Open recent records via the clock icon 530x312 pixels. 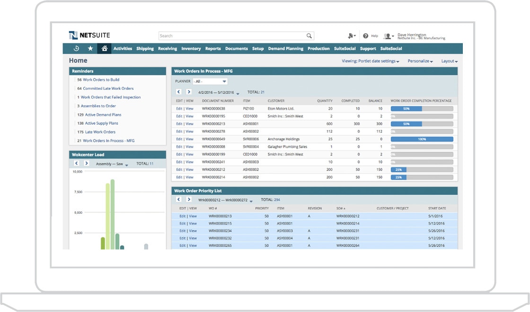(x=76, y=48)
